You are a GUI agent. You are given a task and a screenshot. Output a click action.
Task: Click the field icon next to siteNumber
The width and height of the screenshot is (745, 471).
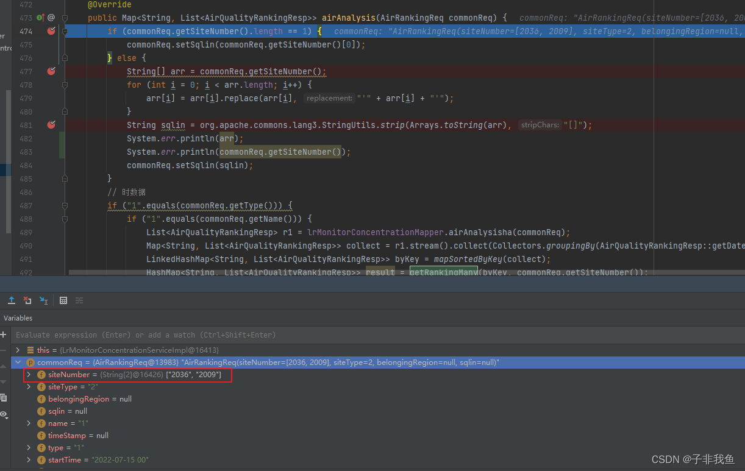point(41,375)
